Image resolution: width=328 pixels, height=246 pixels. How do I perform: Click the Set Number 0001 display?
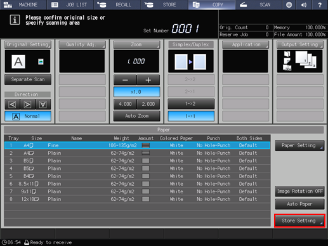[185, 29]
